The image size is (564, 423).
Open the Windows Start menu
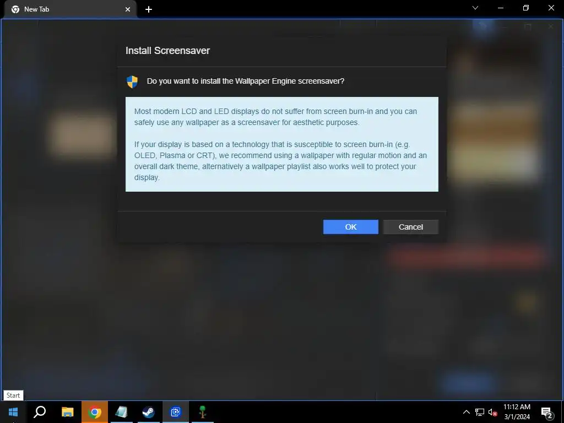click(13, 412)
